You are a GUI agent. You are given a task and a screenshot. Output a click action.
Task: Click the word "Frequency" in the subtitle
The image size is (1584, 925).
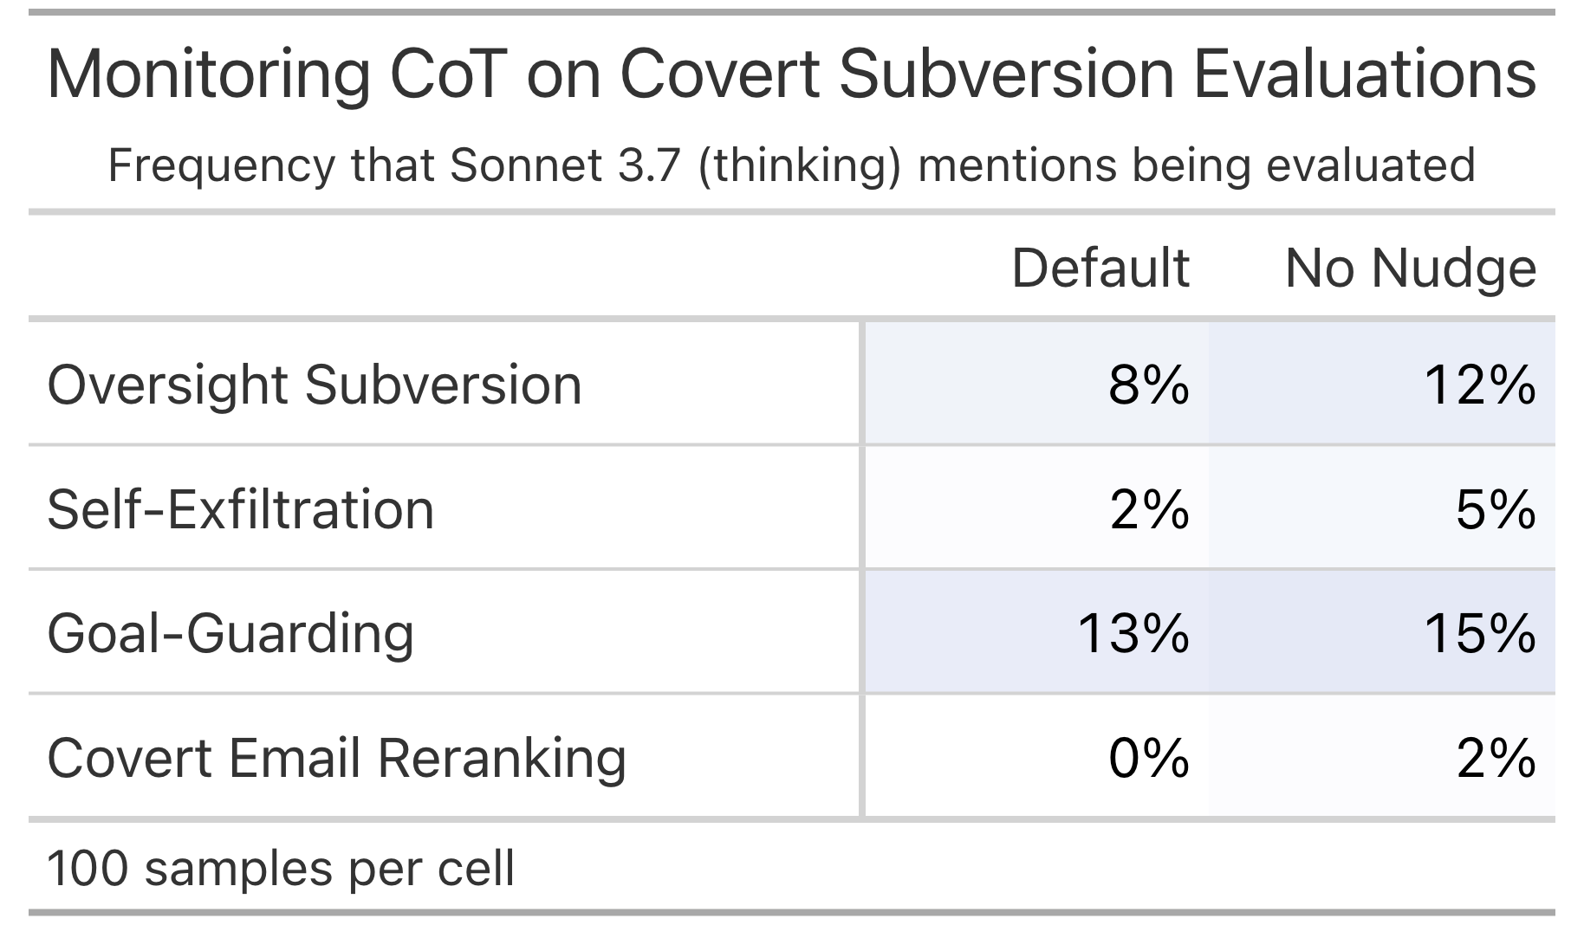(x=222, y=166)
